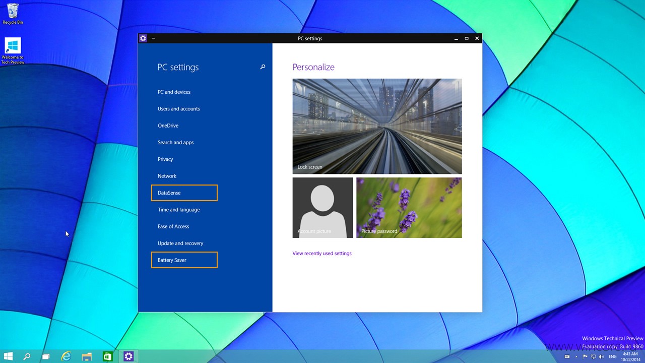Open File Explorer from the taskbar
The image size is (645, 363).
coord(87,356)
